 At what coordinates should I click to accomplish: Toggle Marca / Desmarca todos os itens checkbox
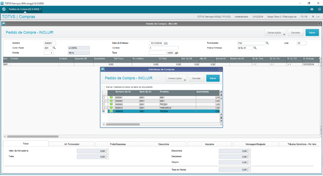pyautogui.click(x=103, y=87)
